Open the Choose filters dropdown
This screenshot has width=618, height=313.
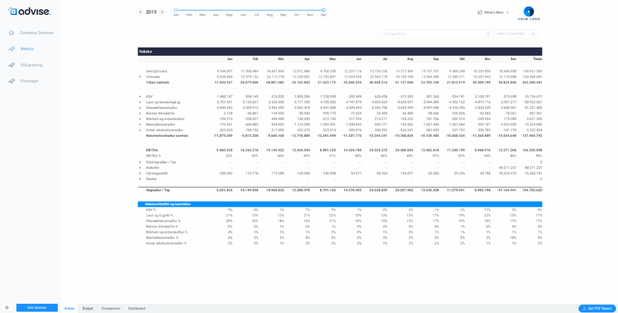(436, 33)
